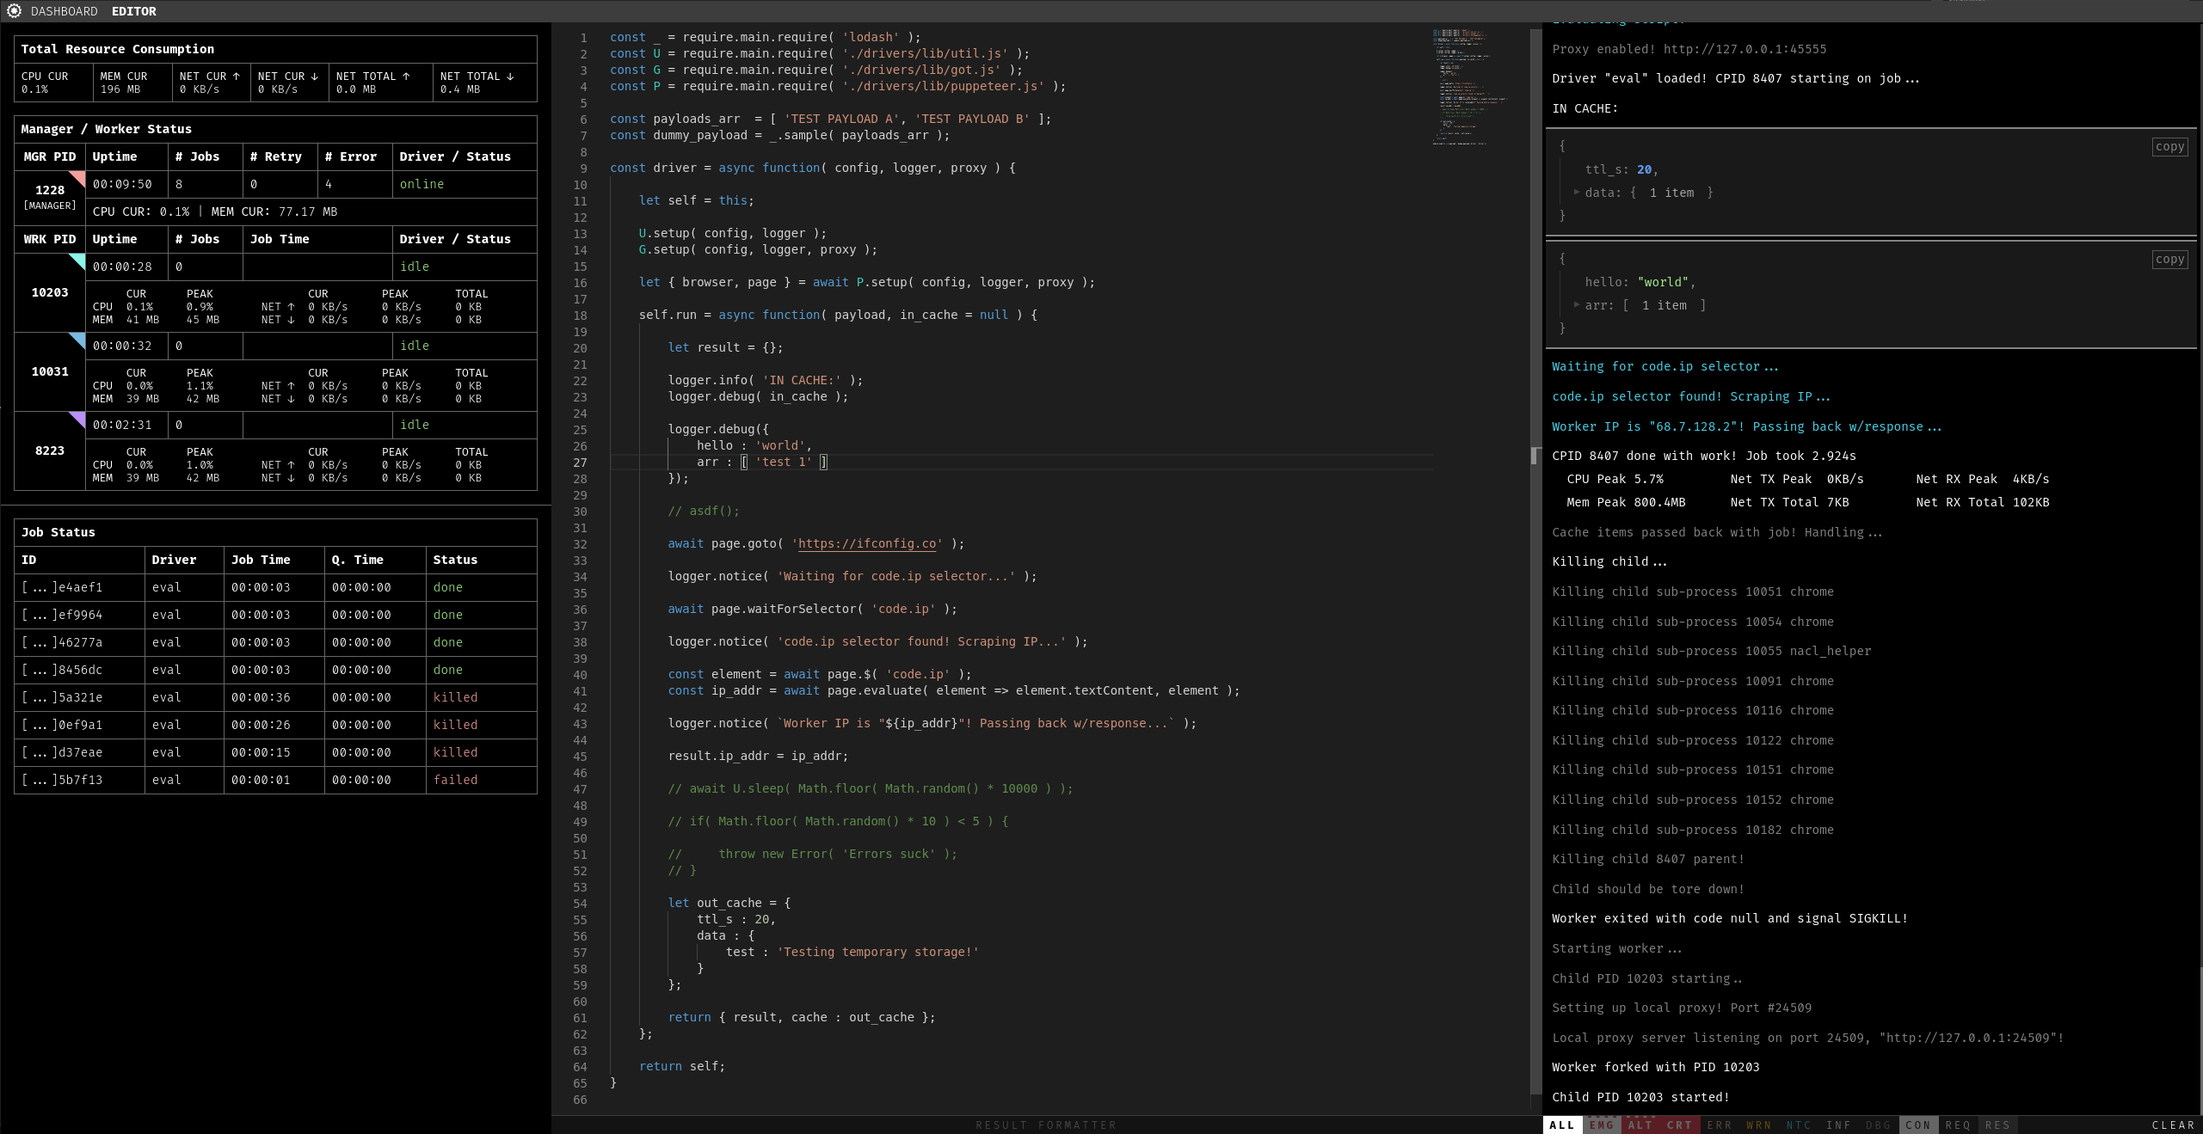Click the CPU CUR 0.1% resource cell

pos(53,83)
